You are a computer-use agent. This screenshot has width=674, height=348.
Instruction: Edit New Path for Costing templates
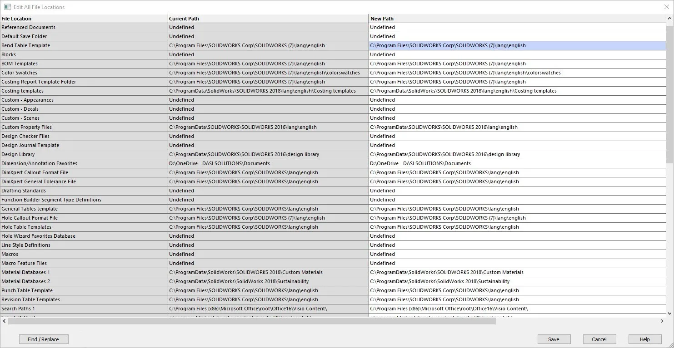(517, 91)
